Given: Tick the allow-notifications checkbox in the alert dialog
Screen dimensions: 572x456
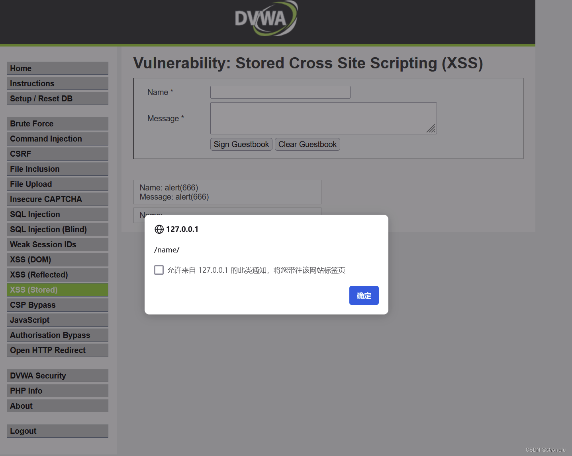Looking at the screenshot, I should click(159, 270).
